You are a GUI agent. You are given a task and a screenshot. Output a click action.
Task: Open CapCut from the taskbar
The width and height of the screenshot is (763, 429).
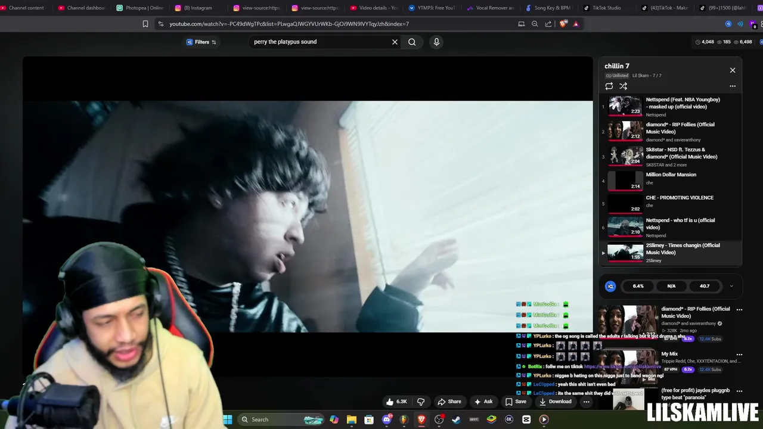point(526,419)
